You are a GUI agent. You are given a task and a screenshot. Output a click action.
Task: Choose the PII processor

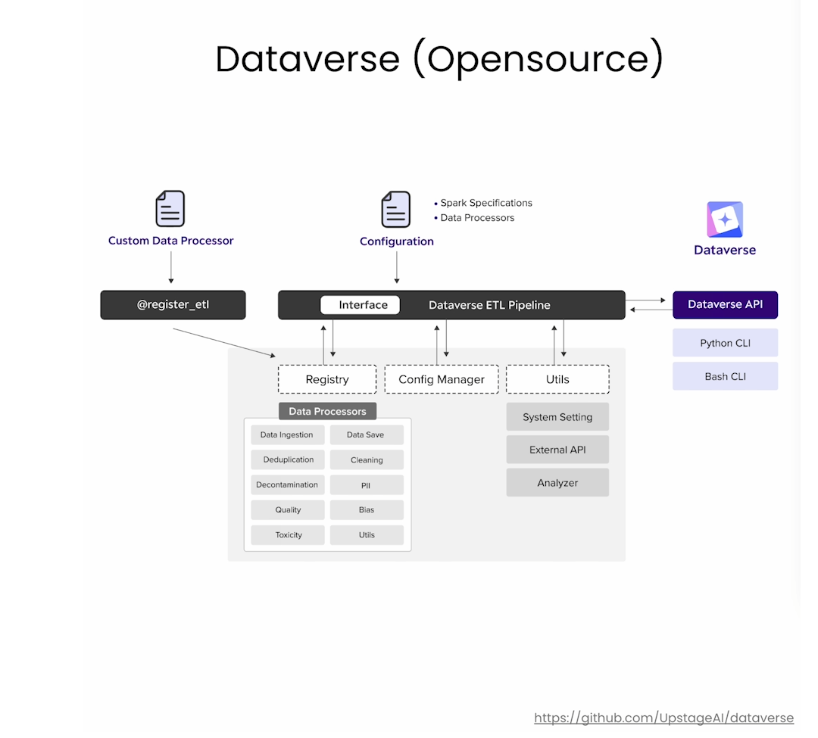pos(367,484)
